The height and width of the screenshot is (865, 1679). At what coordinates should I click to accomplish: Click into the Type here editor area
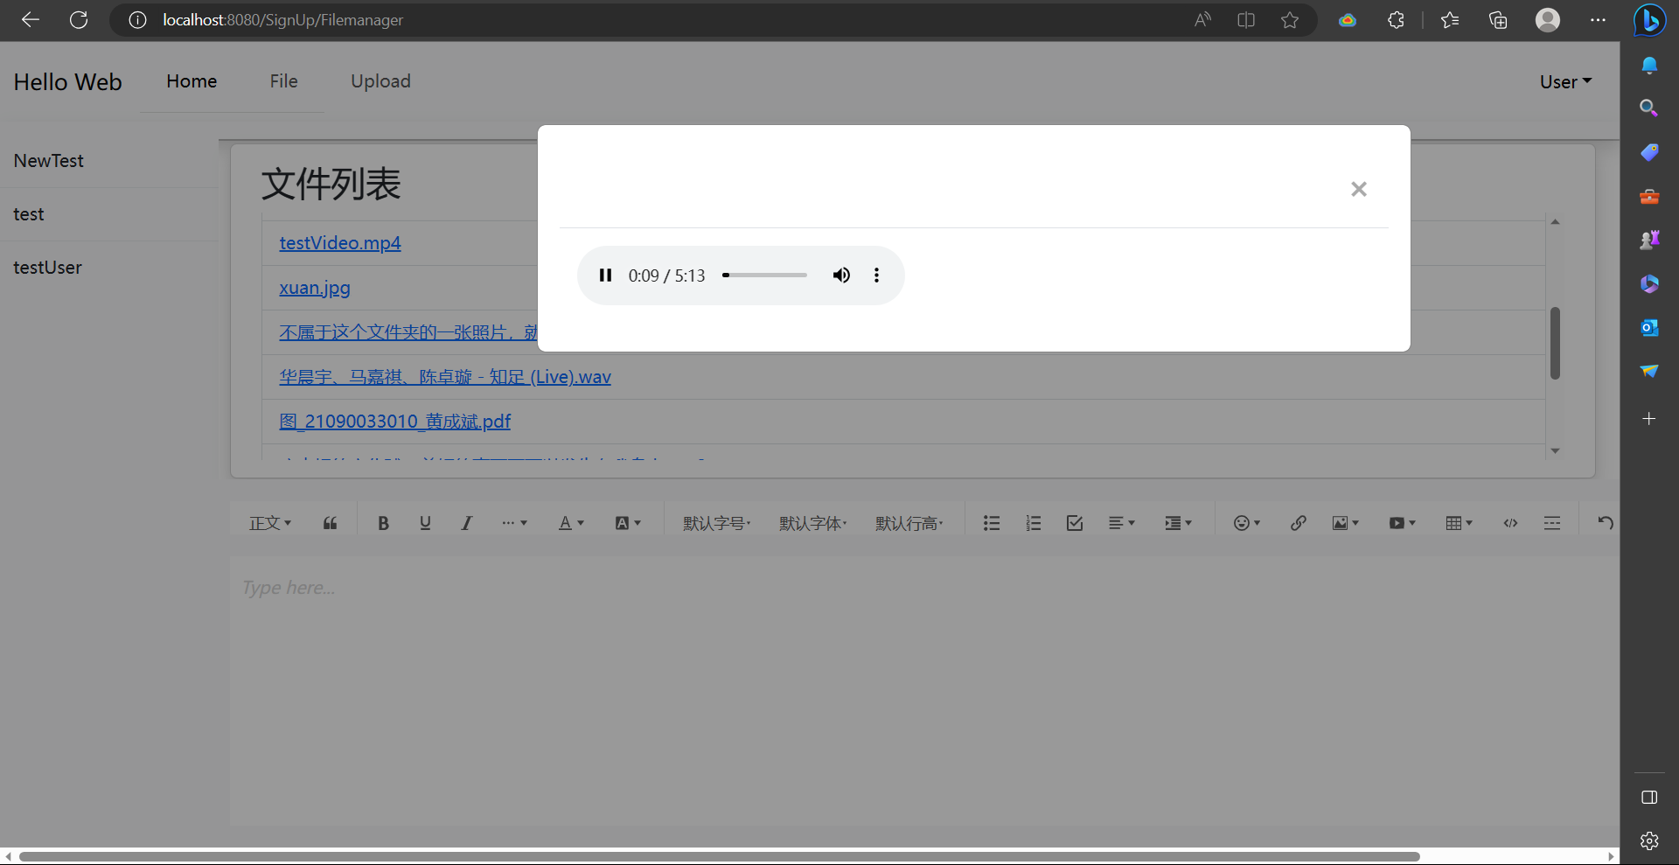tap(924, 691)
